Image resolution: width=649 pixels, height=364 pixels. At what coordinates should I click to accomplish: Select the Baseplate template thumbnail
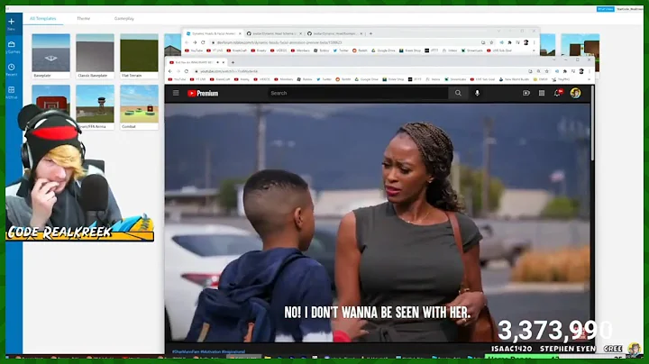[x=50, y=53]
